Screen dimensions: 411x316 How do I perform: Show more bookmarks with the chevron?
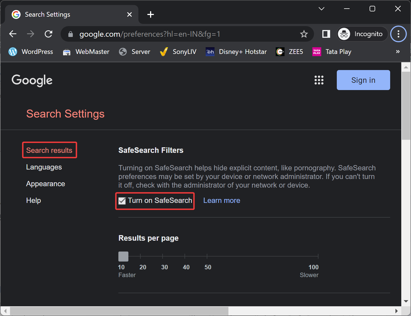(398, 52)
